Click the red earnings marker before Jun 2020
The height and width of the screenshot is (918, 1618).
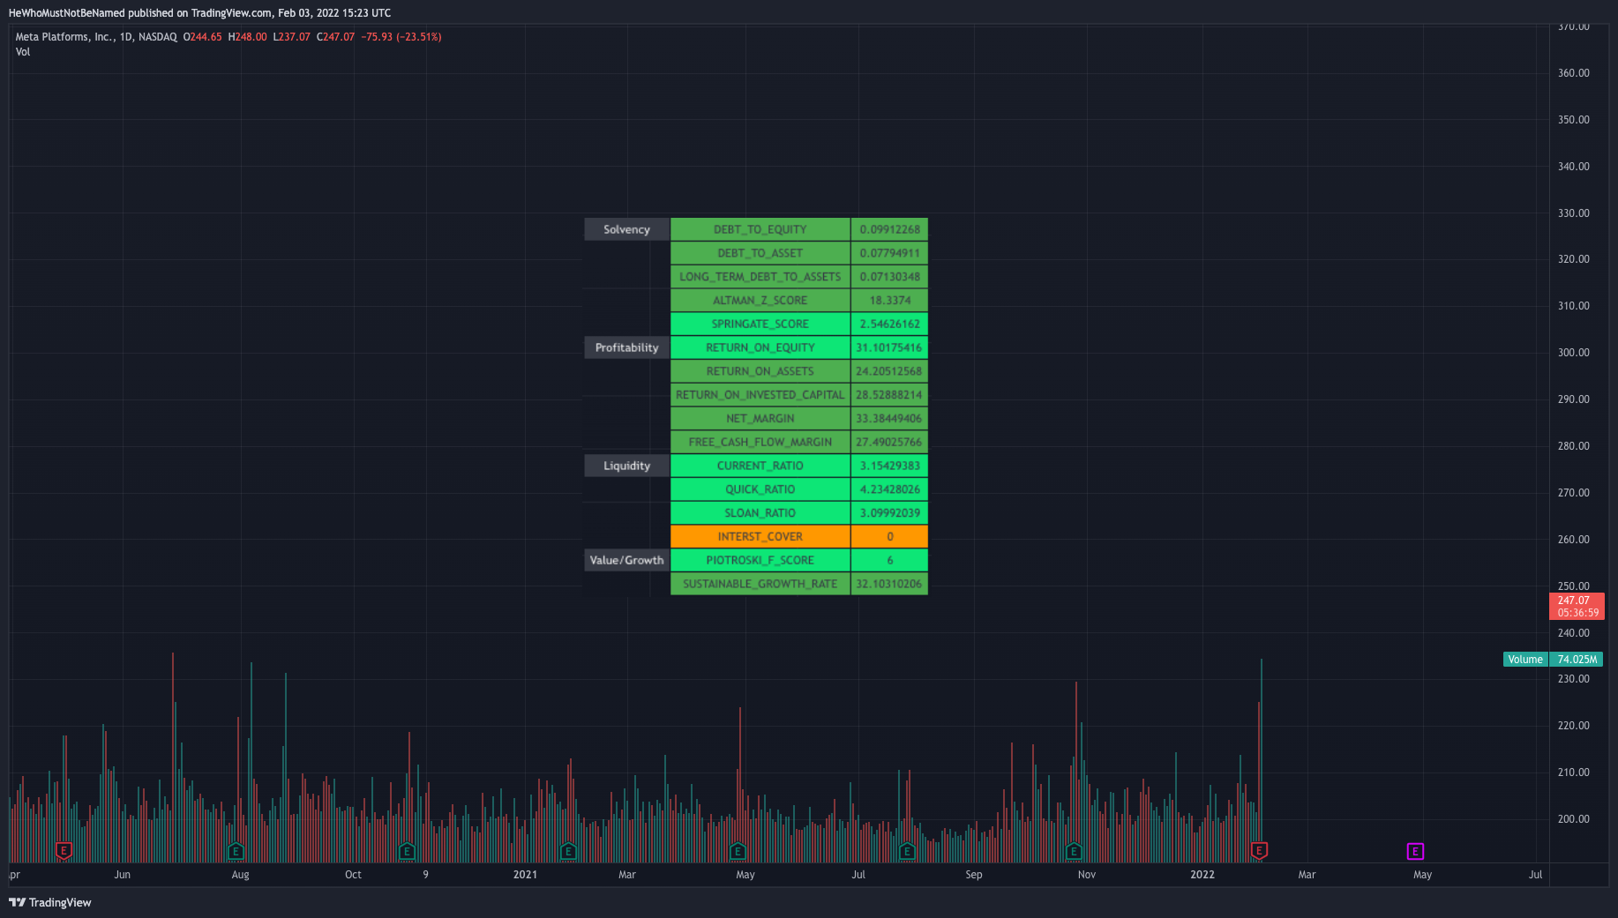64,851
